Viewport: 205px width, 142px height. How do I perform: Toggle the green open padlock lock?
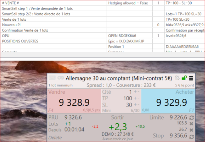click(184, 78)
